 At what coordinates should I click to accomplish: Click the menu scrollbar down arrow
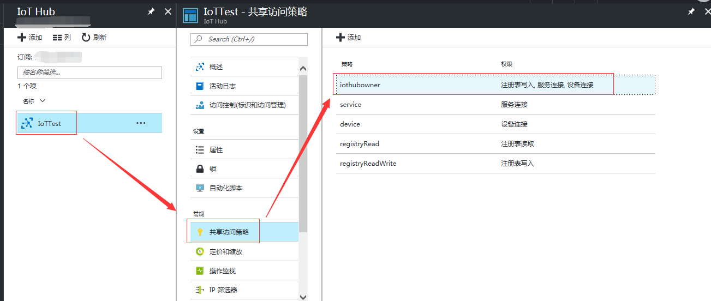click(x=303, y=297)
